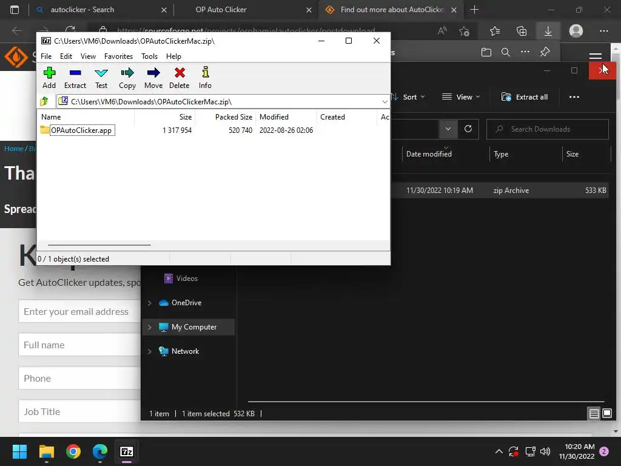Image resolution: width=621 pixels, height=466 pixels.
Task: Go up one folder level in 7-Zip
Action: 44,101
